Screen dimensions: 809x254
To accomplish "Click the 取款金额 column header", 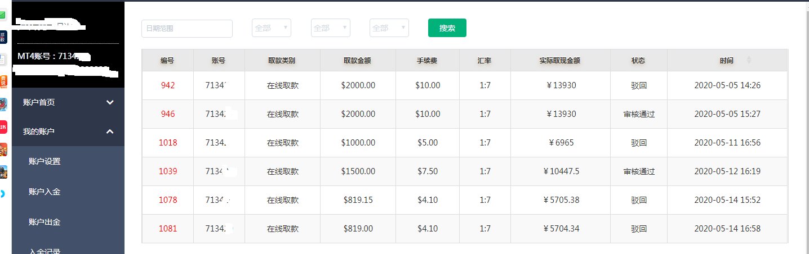I will pos(358,61).
